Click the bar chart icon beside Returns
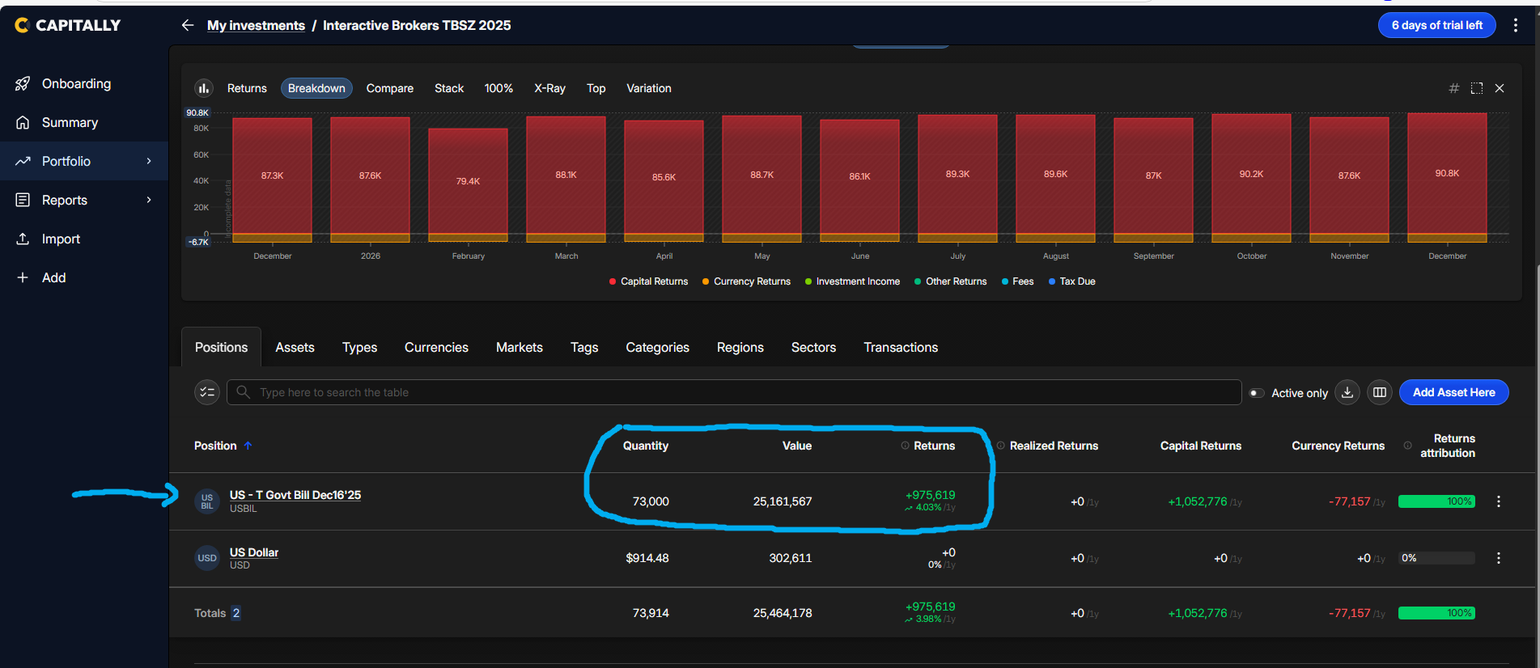The height and width of the screenshot is (668, 1540). click(204, 88)
